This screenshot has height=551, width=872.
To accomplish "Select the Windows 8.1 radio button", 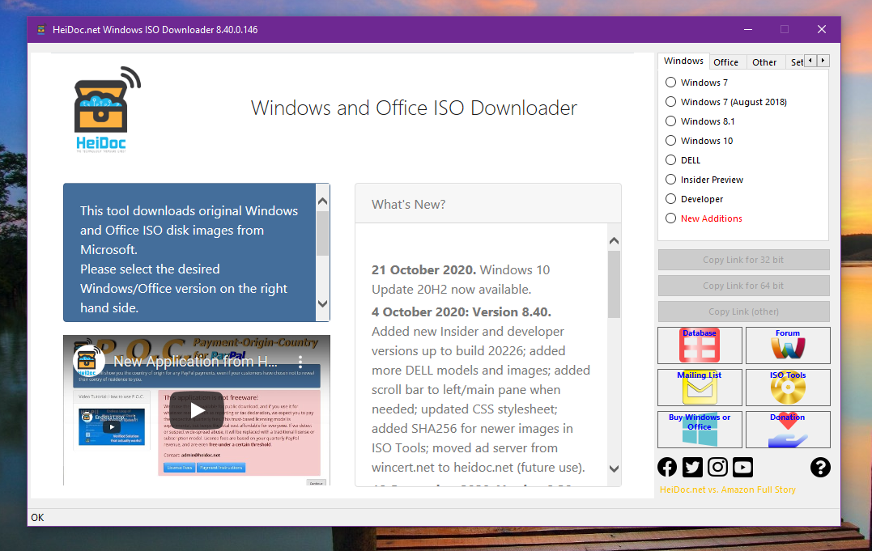I will [x=670, y=121].
